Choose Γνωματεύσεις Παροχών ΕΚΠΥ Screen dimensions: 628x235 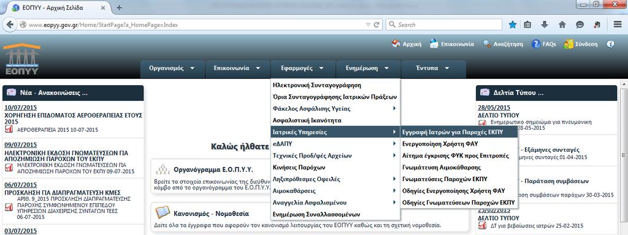[x=459, y=179]
